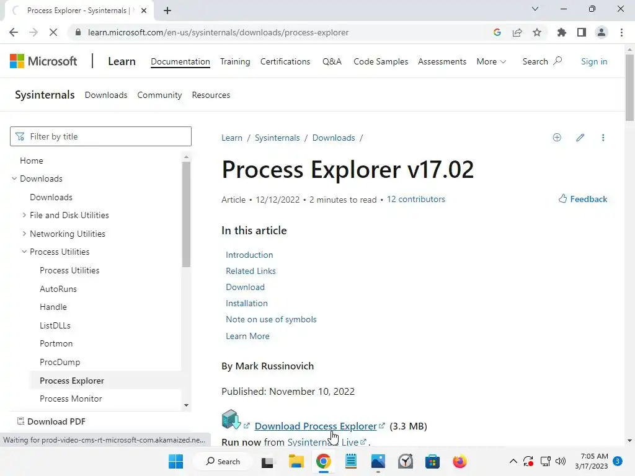Expand File and Disk Utilities
Screen dimensions: 635x476
click(24, 215)
